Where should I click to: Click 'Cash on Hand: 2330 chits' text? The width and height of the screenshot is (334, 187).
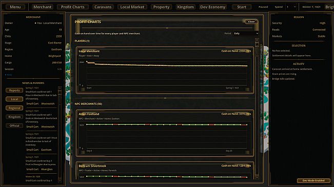[236, 51]
